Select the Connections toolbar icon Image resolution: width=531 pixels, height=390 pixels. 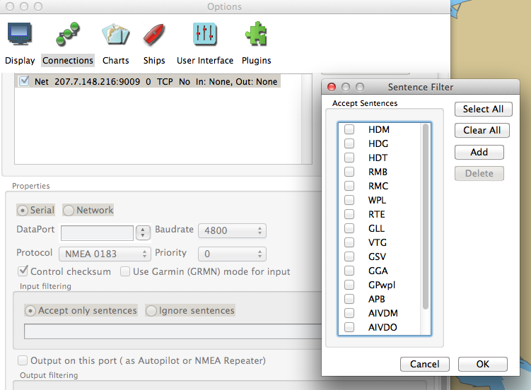[68, 34]
